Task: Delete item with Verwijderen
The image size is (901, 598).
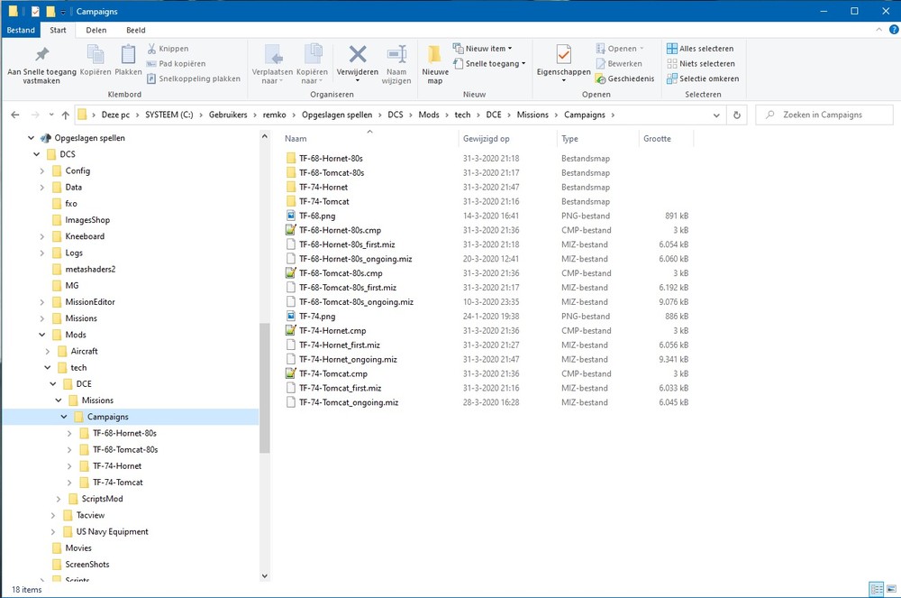Action: pos(358,63)
